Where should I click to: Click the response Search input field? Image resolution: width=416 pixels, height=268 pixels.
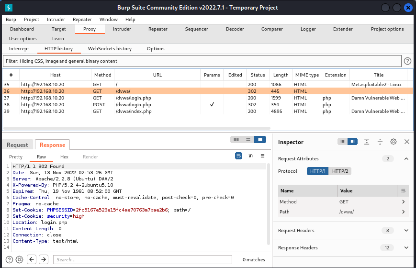click(x=143, y=259)
